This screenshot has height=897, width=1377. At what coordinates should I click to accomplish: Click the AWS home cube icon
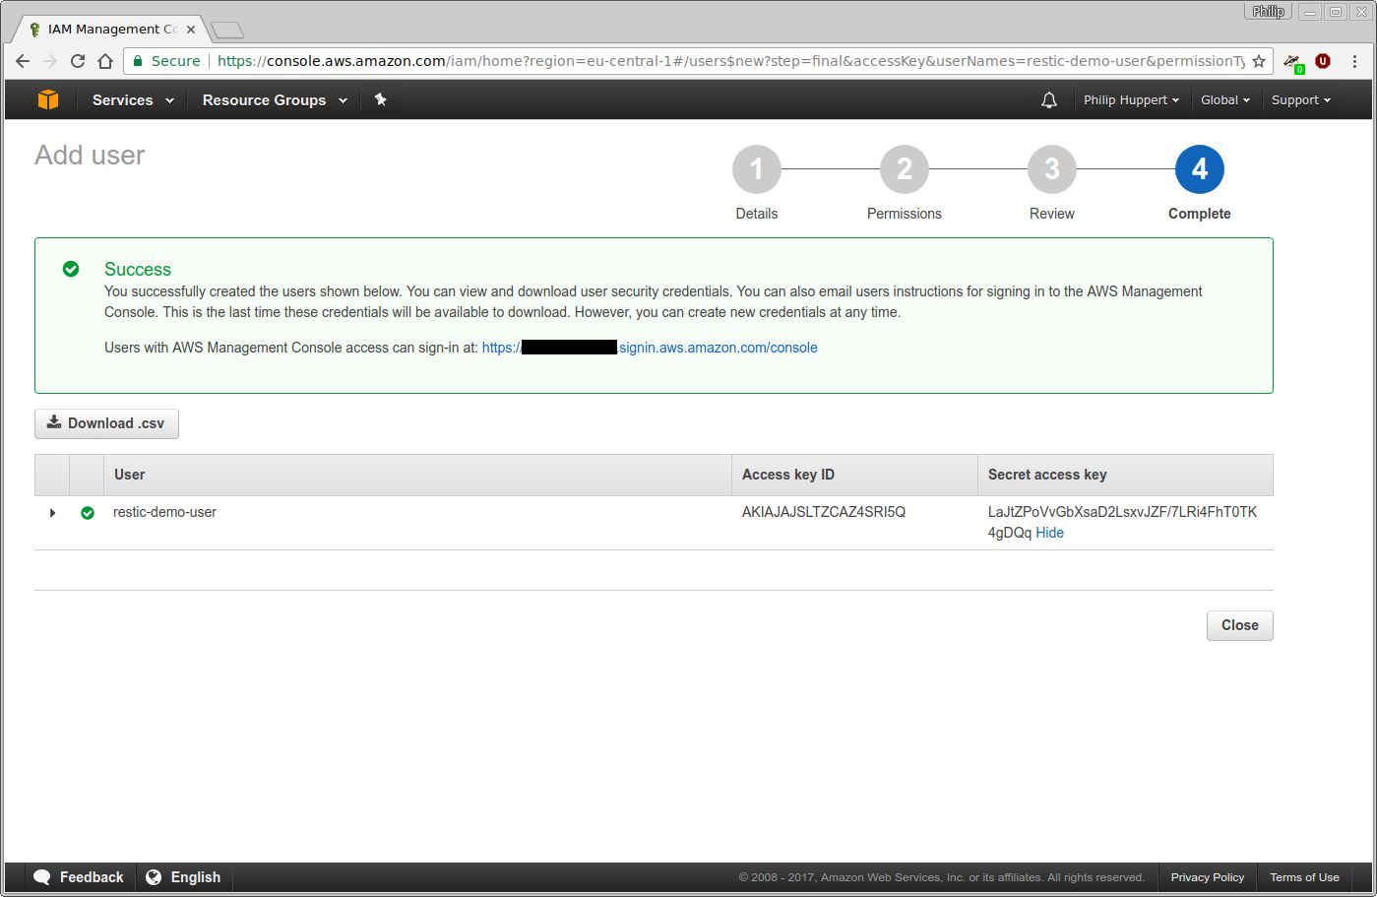(x=47, y=98)
